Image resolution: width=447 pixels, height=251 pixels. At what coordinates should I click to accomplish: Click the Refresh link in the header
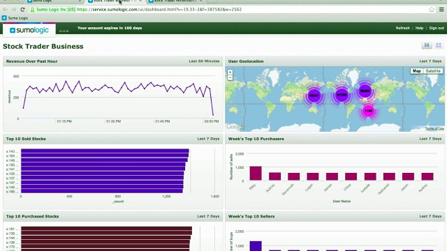coord(402,28)
